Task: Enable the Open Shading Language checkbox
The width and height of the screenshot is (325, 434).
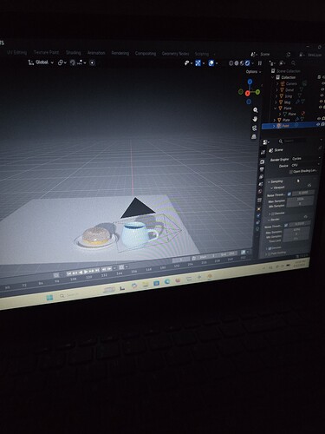Action: [291, 172]
